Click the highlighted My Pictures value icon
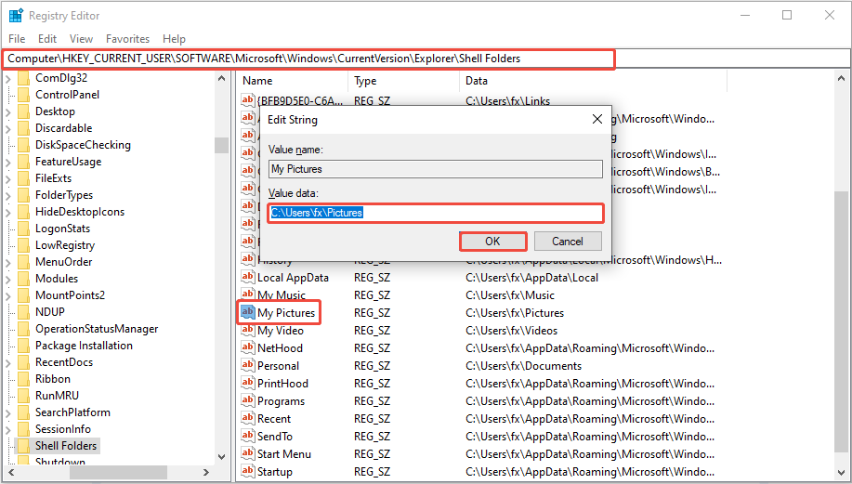This screenshot has width=852, height=484. (248, 312)
